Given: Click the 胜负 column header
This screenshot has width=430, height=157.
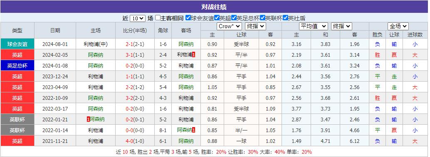Looking at the screenshot, I should [378, 34].
